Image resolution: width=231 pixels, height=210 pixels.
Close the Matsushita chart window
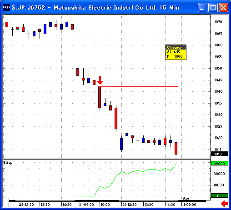point(223,7)
